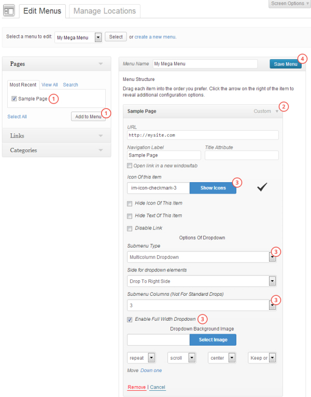Image resolution: width=311 pixels, height=397 pixels.
Task: Click the Remove link
Action: pyautogui.click(x=136, y=387)
